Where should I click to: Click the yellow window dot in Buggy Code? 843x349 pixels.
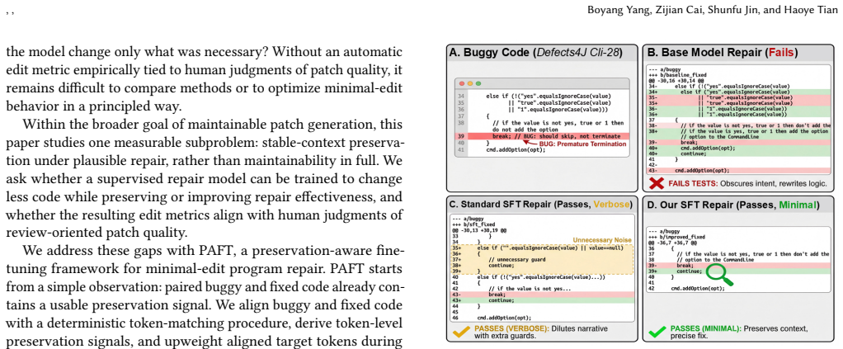(469, 84)
